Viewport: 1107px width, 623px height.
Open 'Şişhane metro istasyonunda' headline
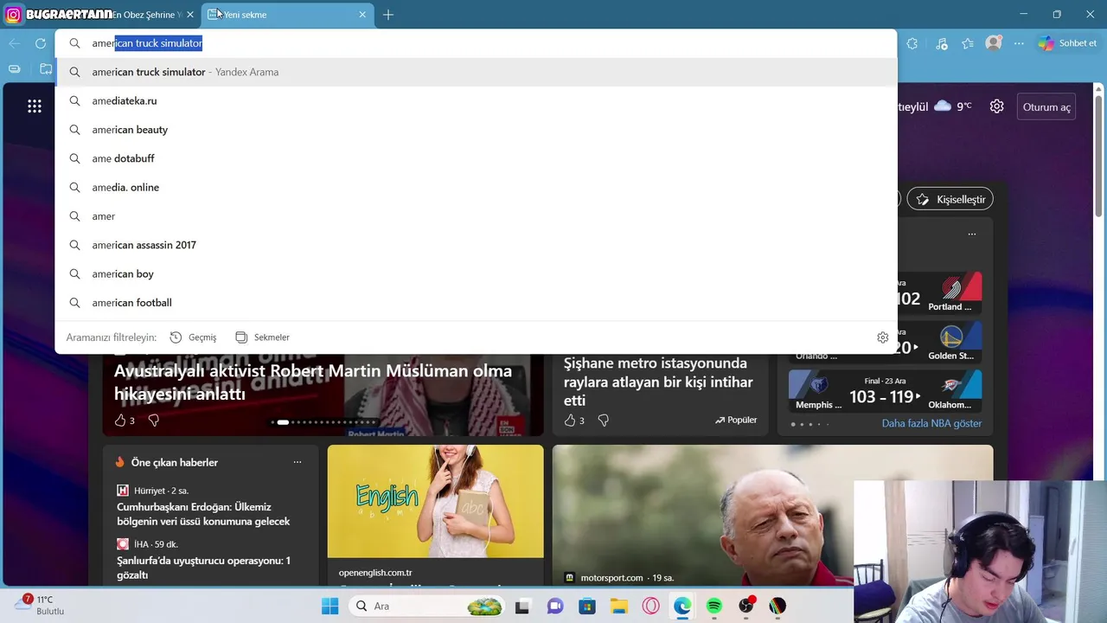(x=658, y=382)
